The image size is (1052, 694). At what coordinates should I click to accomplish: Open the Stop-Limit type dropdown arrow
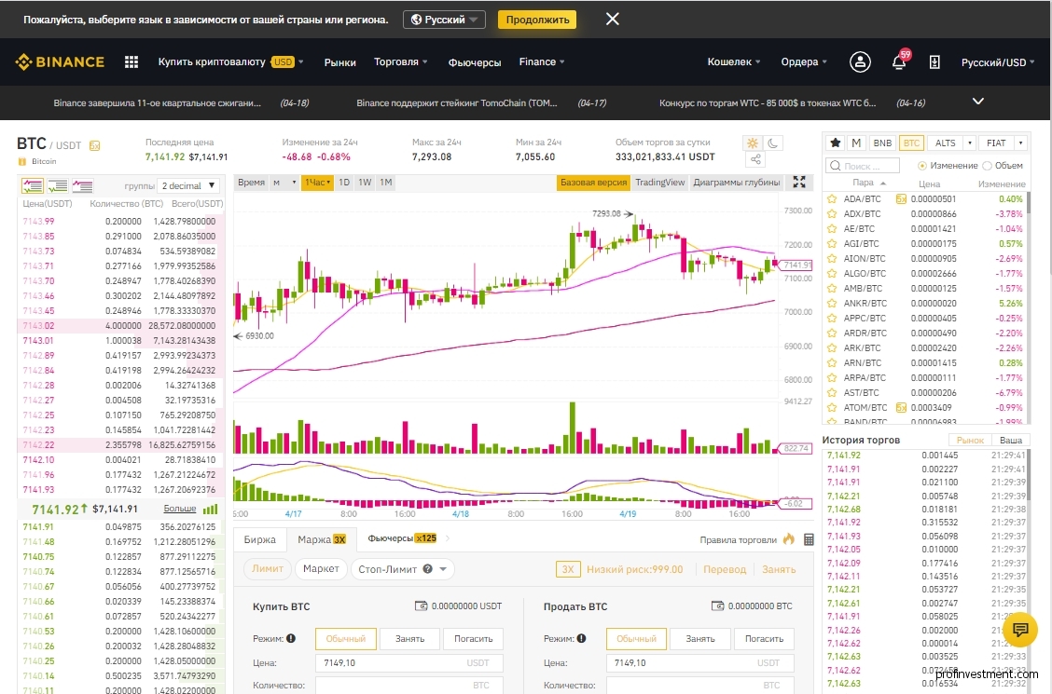tap(443, 569)
